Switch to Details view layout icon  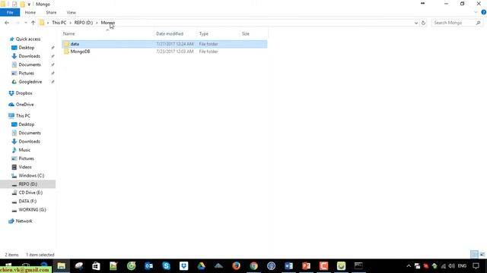pos(474,255)
